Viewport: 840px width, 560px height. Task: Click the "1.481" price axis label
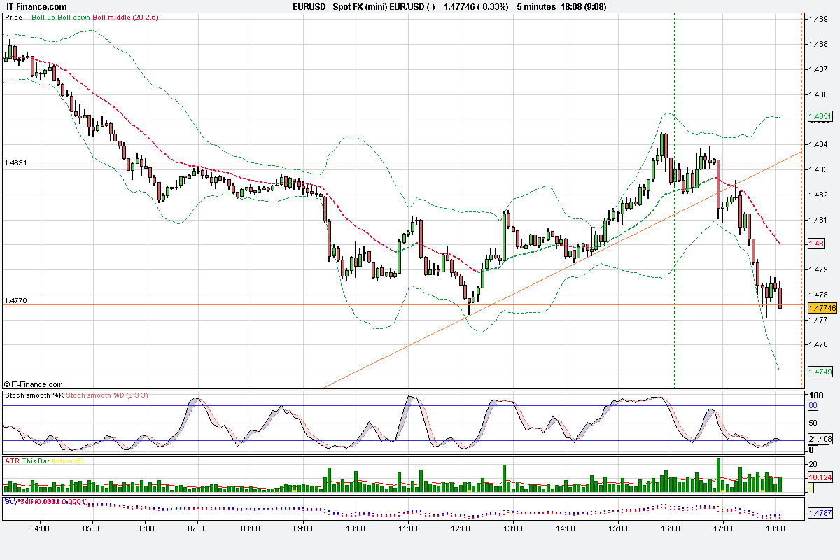819,220
